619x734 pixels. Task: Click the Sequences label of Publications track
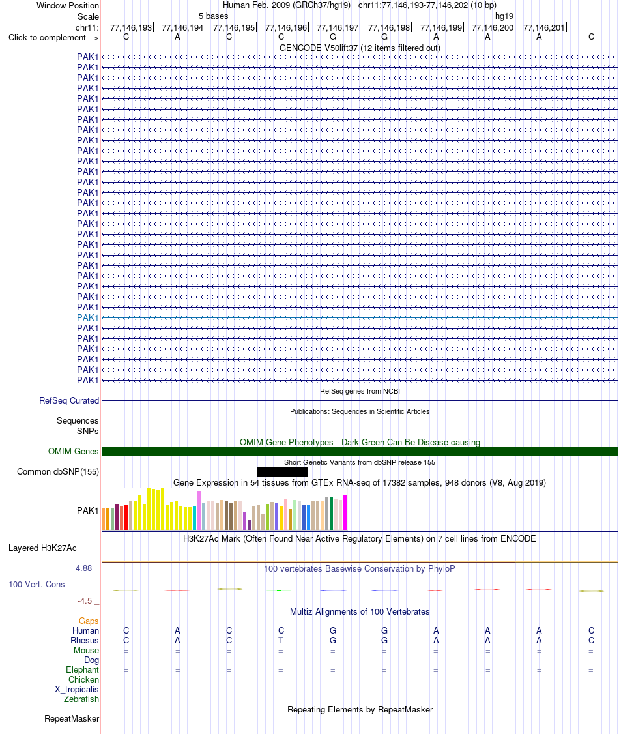pyautogui.click(x=78, y=421)
